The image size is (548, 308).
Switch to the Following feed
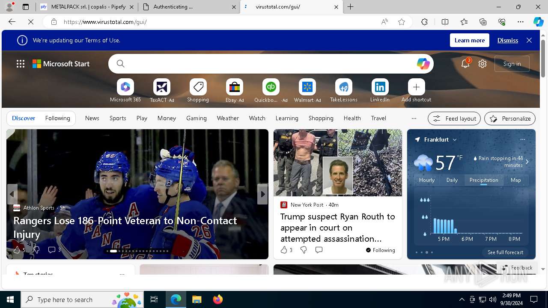coord(57,118)
